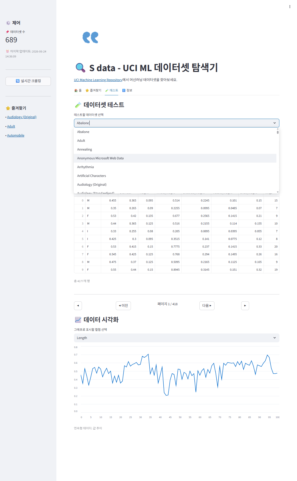
Task: Click the star icon beside 즐겨찾기 heading
Action: pos(8,108)
